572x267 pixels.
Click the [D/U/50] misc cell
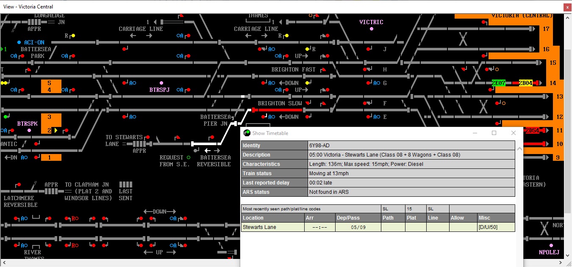496,227
